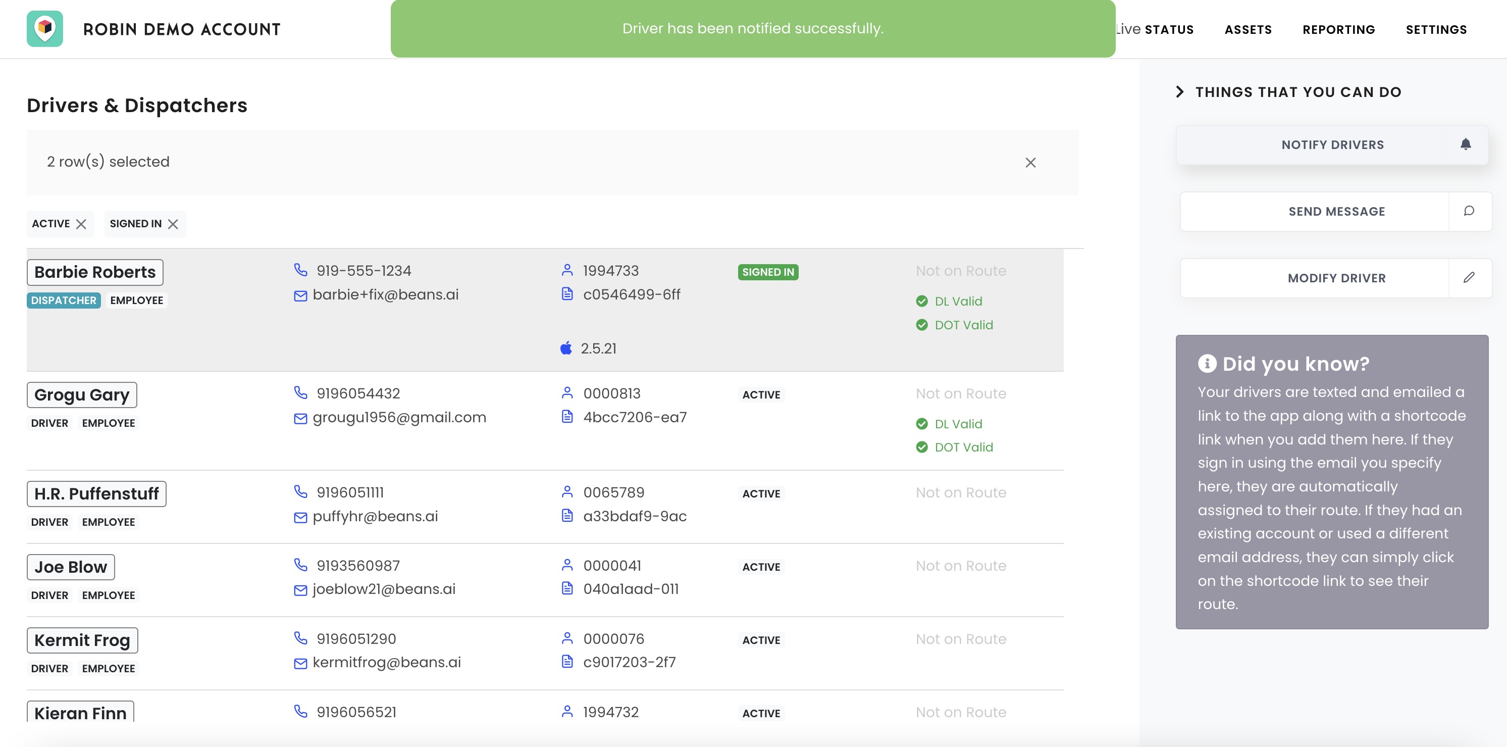
Task: Click the DISPATCHER tag under Barbie Roberts
Action: click(x=64, y=301)
